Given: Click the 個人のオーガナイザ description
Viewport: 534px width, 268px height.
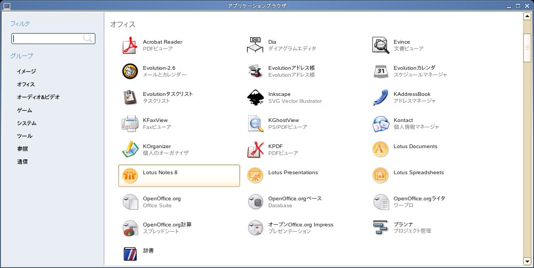Looking at the screenshot, I should (165, 153).
